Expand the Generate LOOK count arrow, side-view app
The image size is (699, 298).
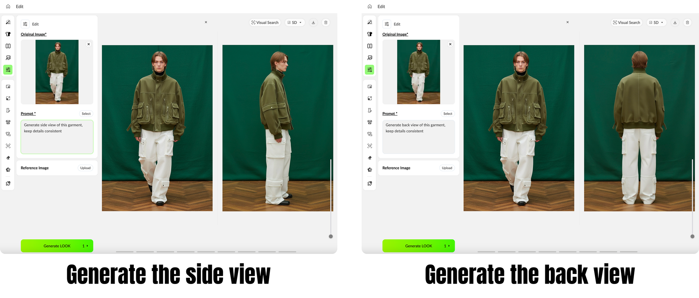tap(87, 246)
